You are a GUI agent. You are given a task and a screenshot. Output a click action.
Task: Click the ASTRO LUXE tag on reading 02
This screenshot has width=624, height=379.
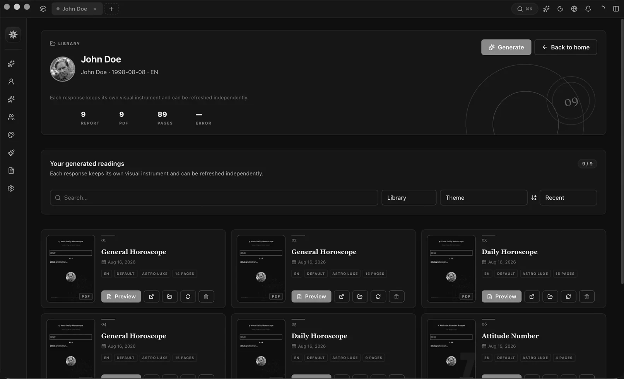(x=345, y=274)
